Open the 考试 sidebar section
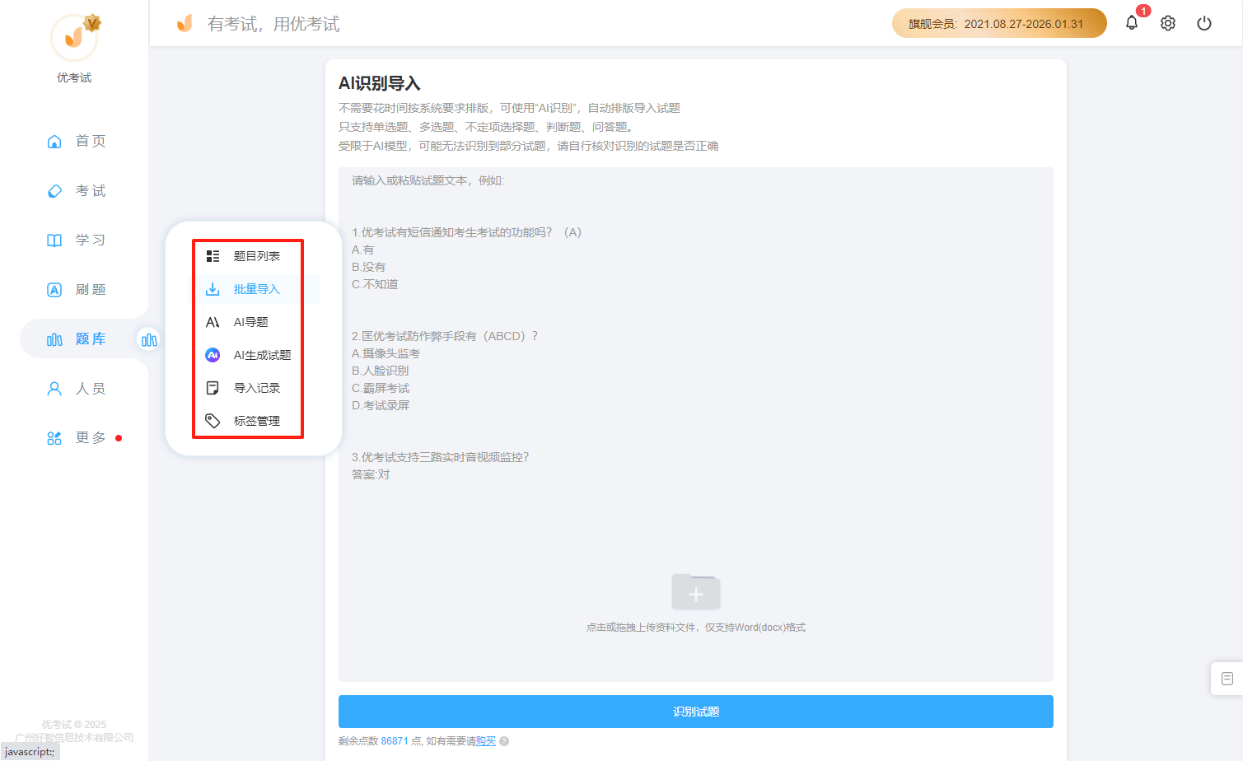Image resolution: width=1243 pixels, height=761 pixels. pyautogui.click(x=91, y=191)
